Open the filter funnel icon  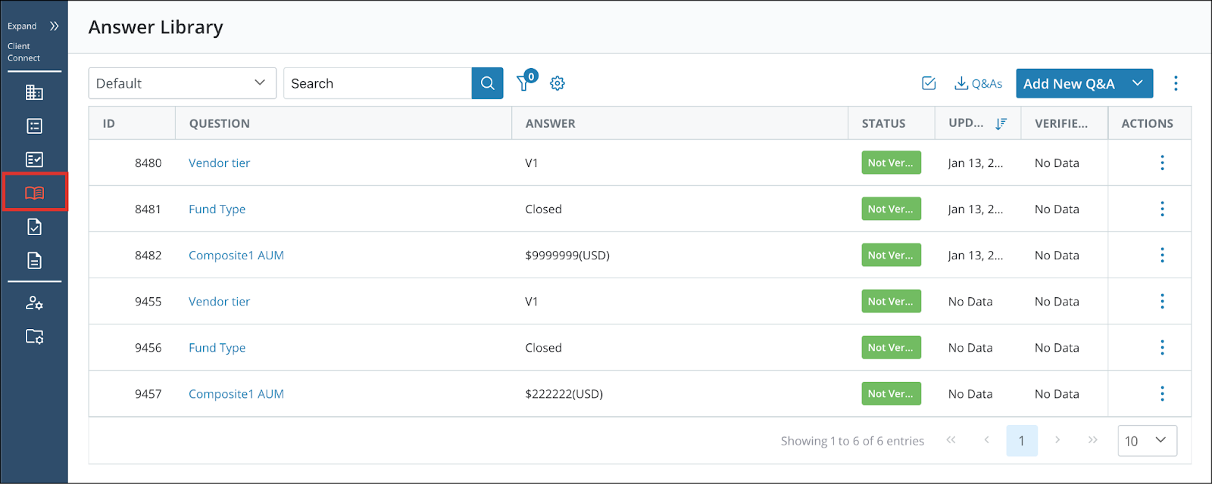[524, 82]
